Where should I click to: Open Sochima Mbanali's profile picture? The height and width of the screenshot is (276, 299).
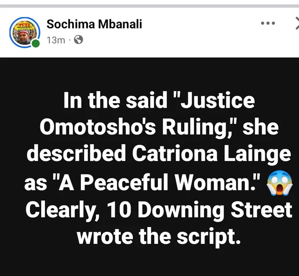tap(25, 32)
